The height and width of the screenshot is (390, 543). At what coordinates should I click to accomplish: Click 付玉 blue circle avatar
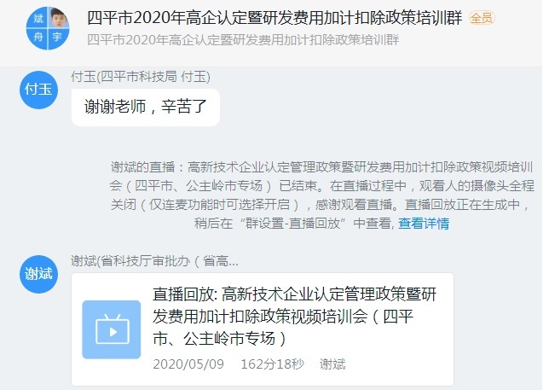pos(38,90)
